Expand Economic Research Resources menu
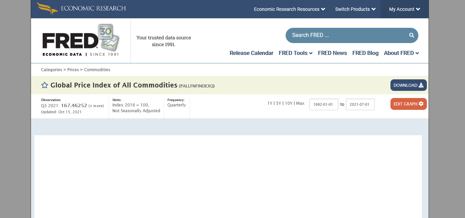This screenshot has height=218, width=465. click(x=289, y=9)
